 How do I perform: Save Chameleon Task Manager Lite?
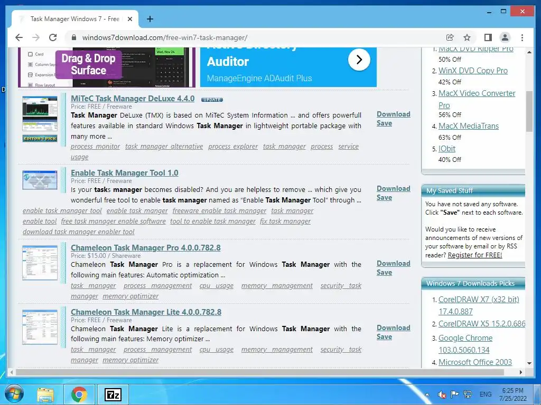pos(384,337)
